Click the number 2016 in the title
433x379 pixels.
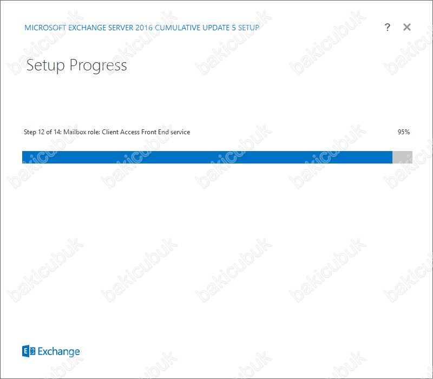[144, 28]
